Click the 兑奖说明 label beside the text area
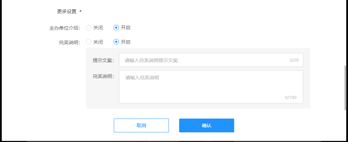The image size is (348, 142). tap(104, 76)
